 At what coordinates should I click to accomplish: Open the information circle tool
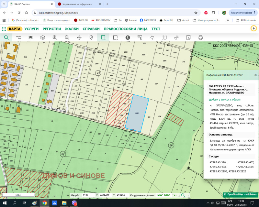click(x=128, y=38)
